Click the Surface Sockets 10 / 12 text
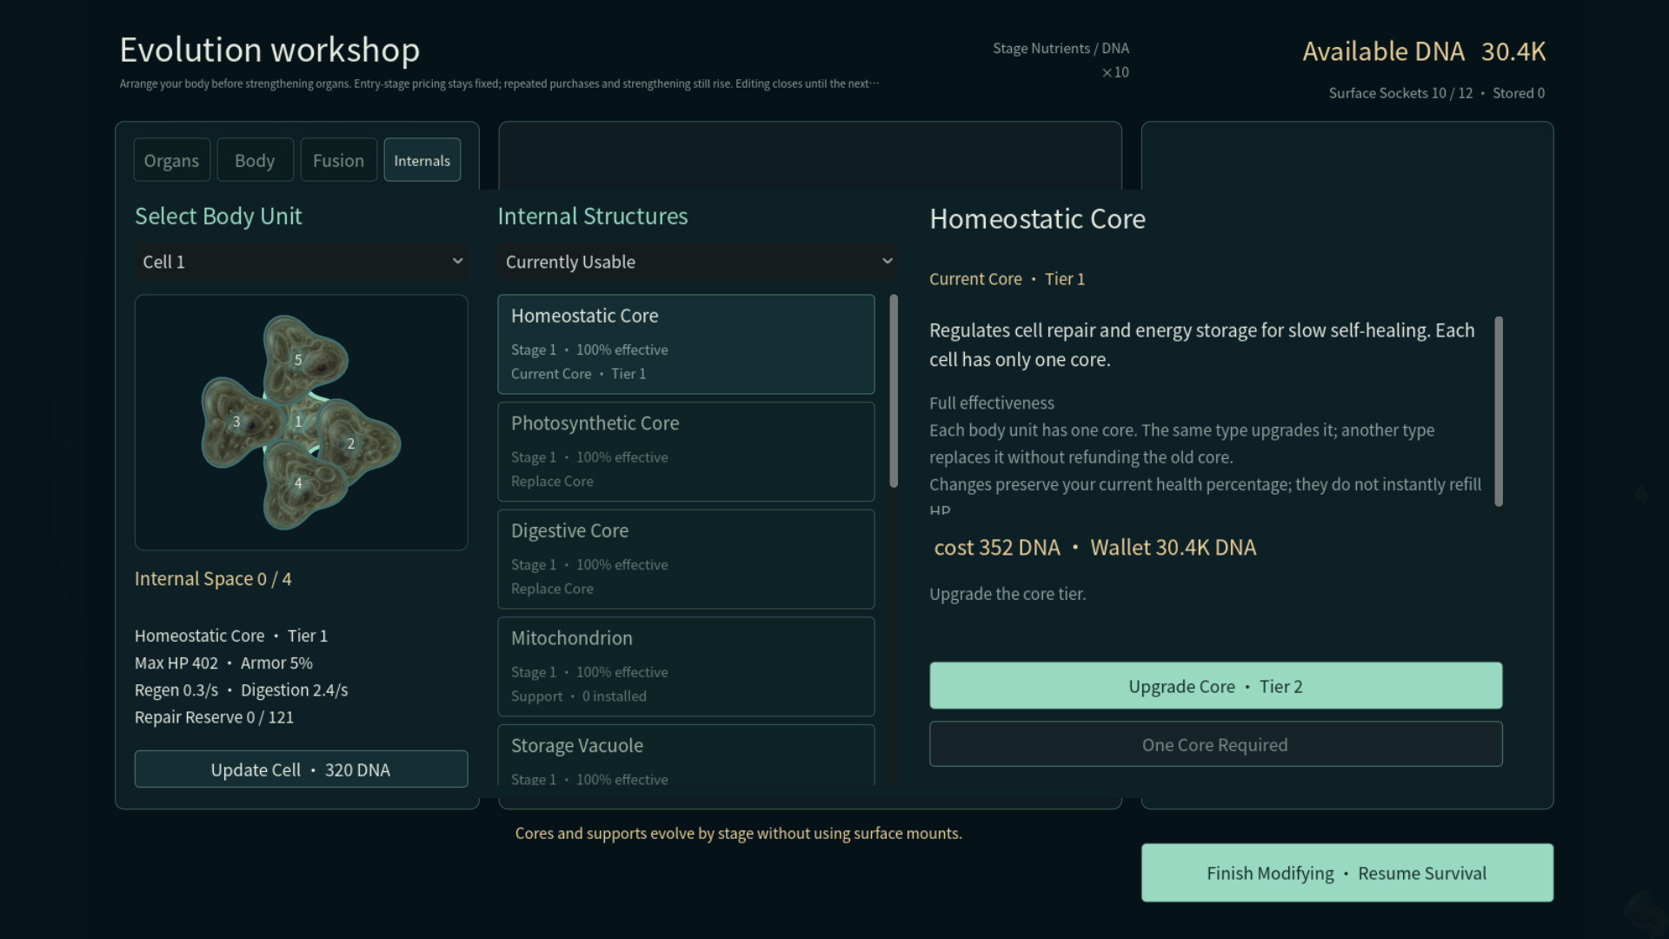The height and width of the screenshot is (939, 1669). click(1400, 93)
